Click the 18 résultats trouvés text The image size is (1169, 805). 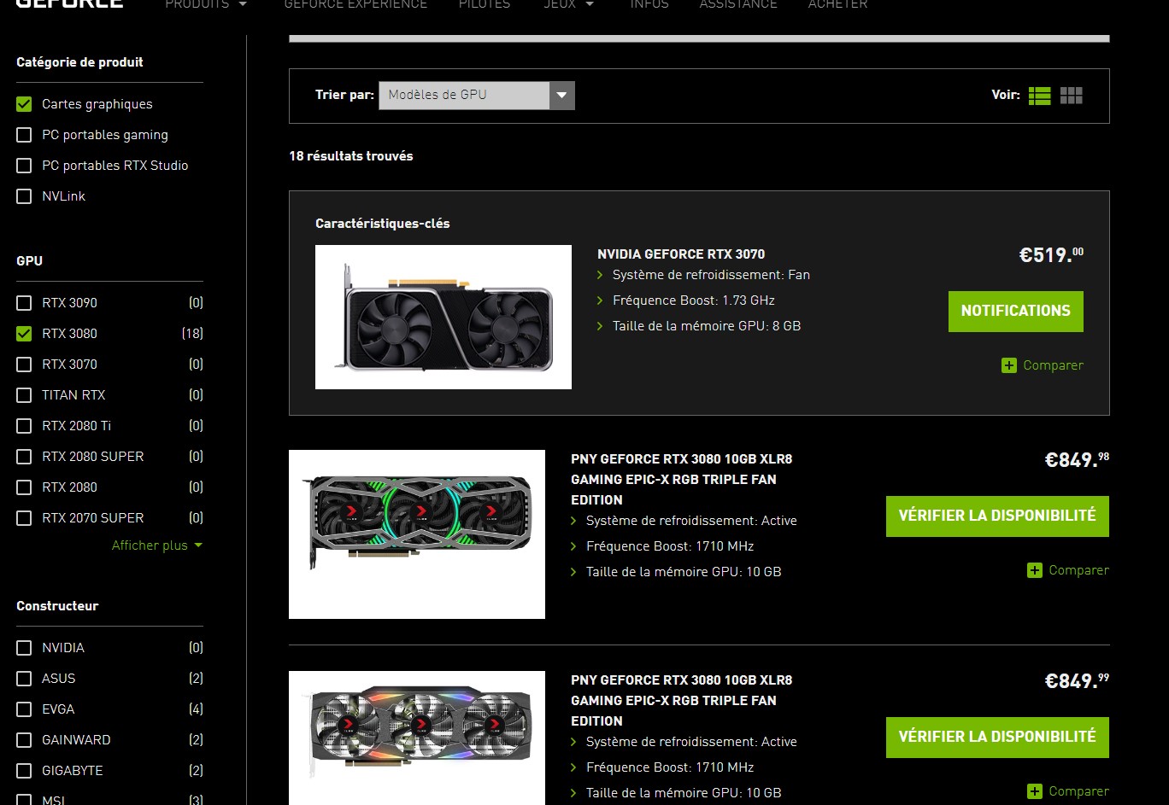pos(351,156)
